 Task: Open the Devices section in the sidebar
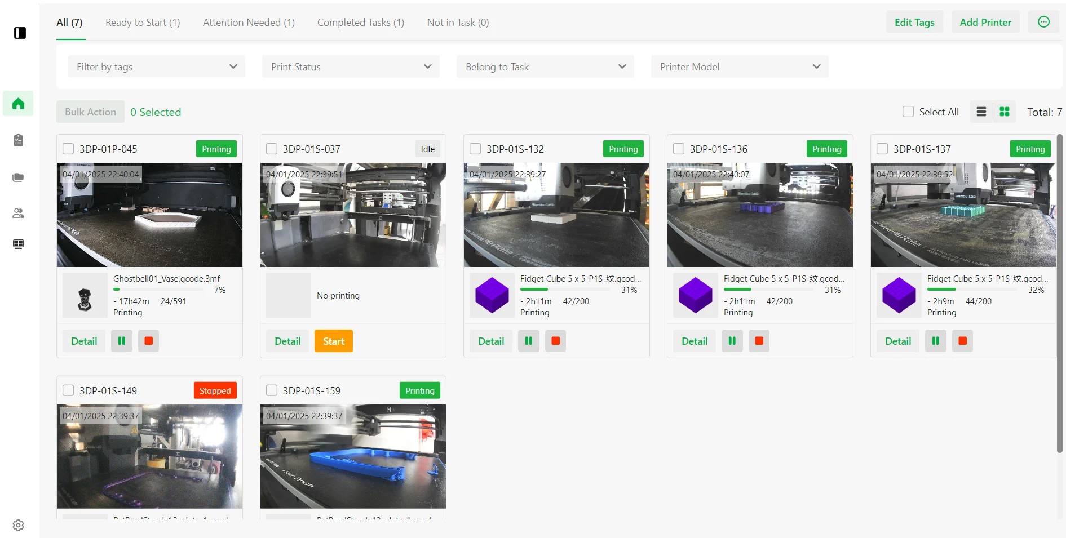click(x=17, y=244)
